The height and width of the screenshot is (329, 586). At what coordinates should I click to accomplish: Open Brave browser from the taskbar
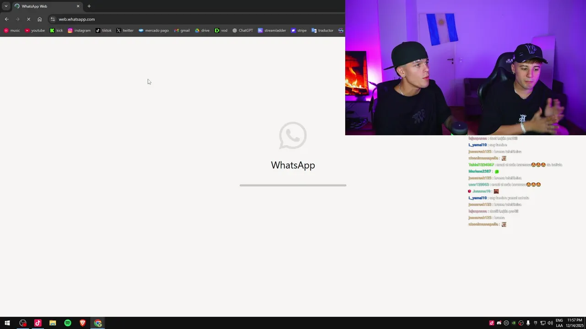click(83, 323)
